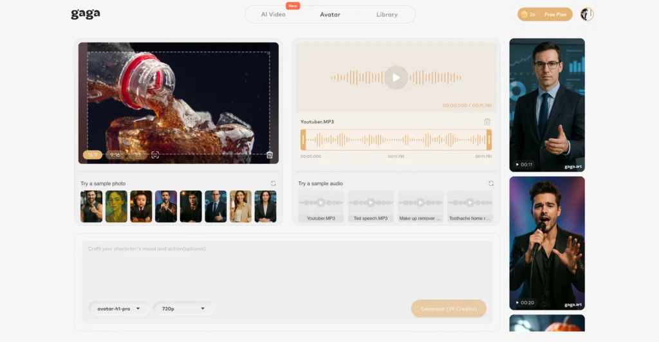Click the pumpkin example video thumbnail
The height and width of the screenshot is (342, 659).
pyautogui.click(x=547, y=323)
